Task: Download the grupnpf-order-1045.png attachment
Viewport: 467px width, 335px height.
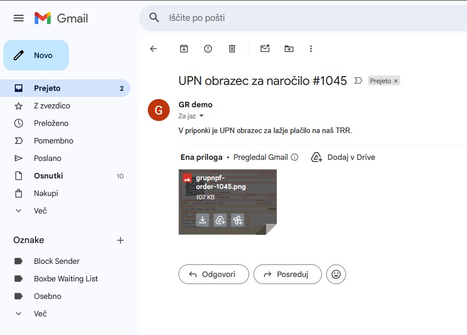Action: pyautogui.click(x=203, y=220)
